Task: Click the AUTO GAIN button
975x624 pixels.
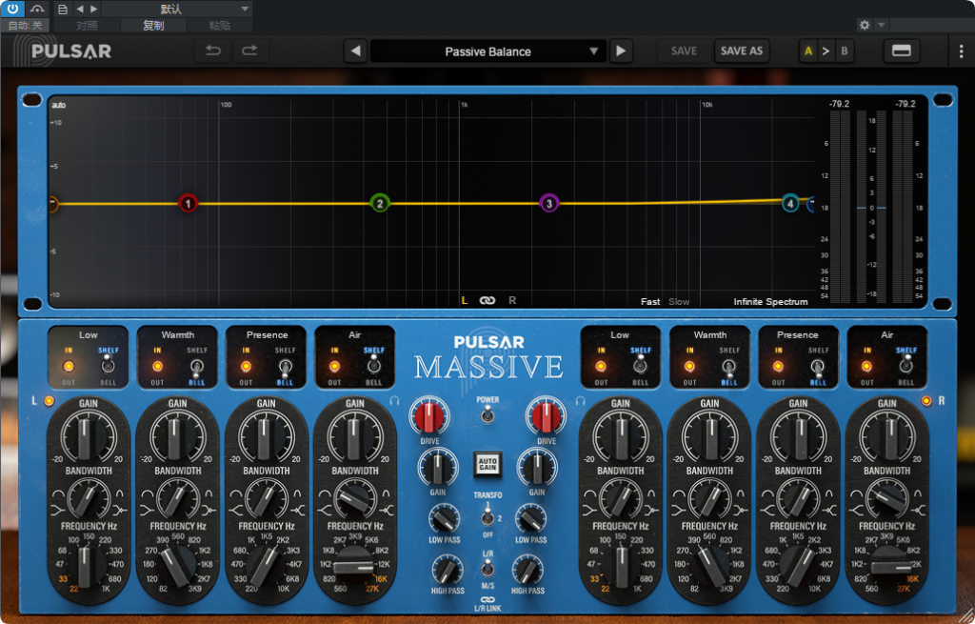Action: (x=487, y=464)
